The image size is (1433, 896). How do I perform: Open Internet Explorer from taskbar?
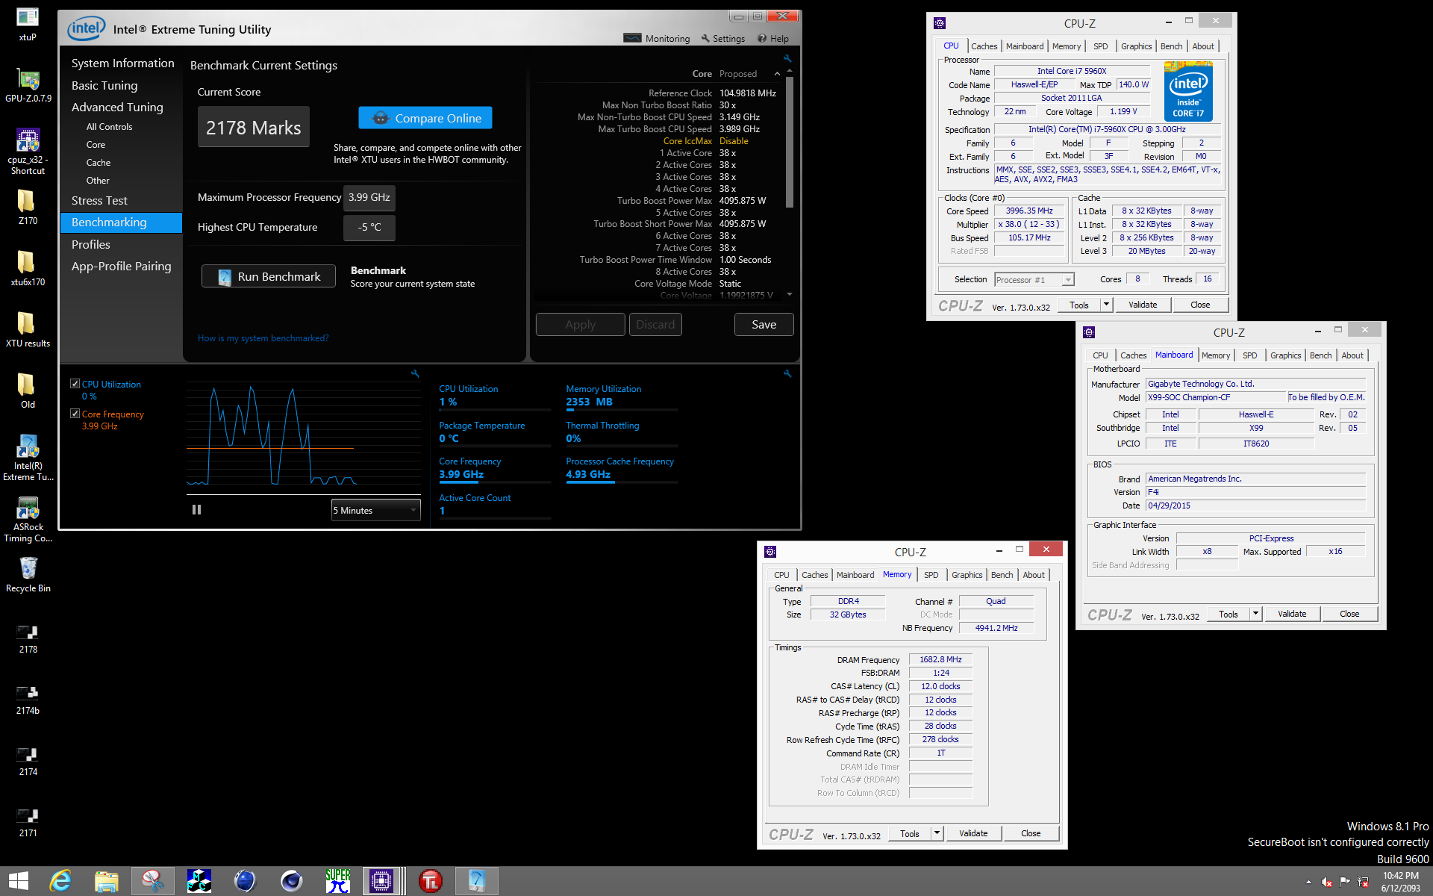pyautogui.click(x=60, y=881)
